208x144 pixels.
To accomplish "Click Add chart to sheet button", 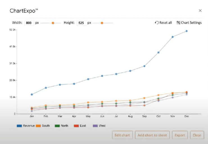I will point(152,135).
